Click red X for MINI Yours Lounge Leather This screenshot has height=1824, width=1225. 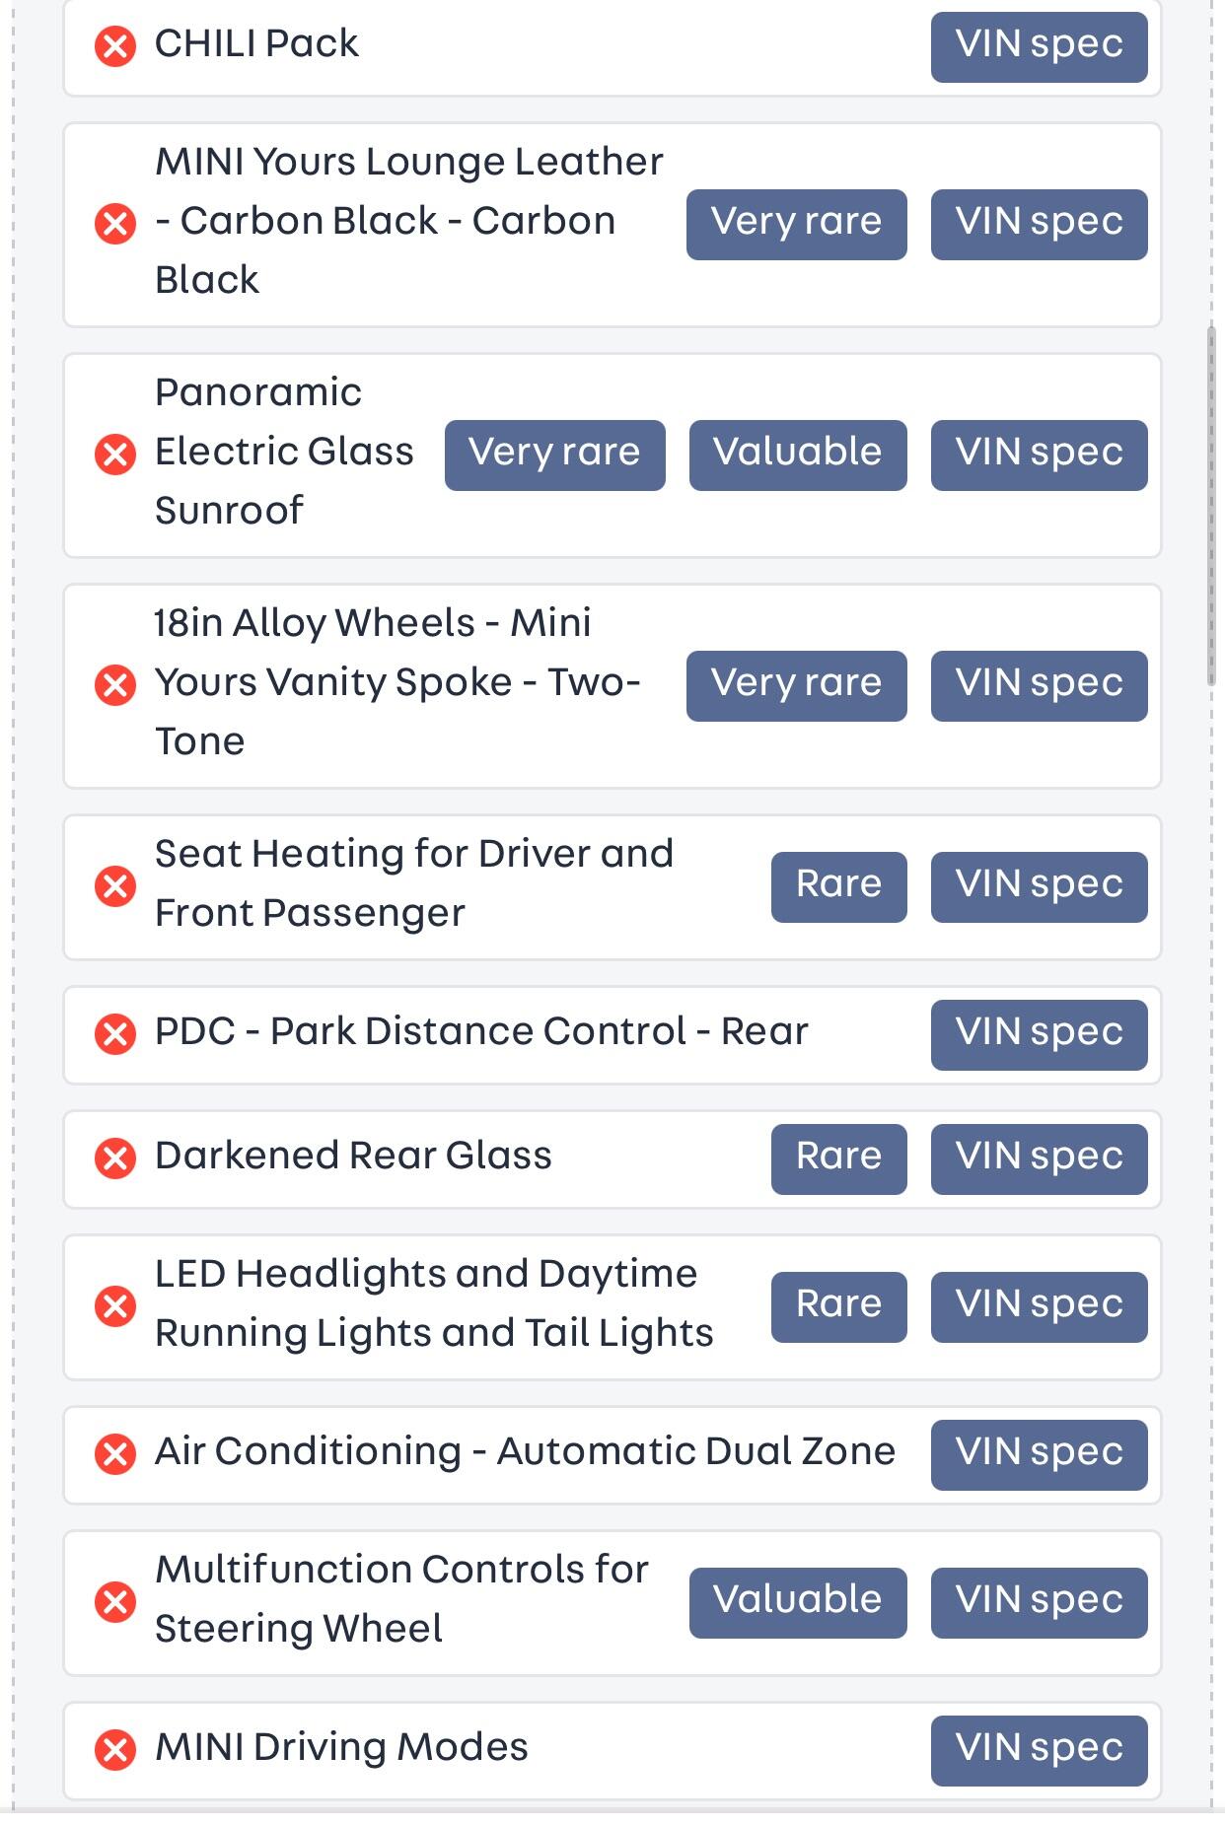(x=115, y=224)
